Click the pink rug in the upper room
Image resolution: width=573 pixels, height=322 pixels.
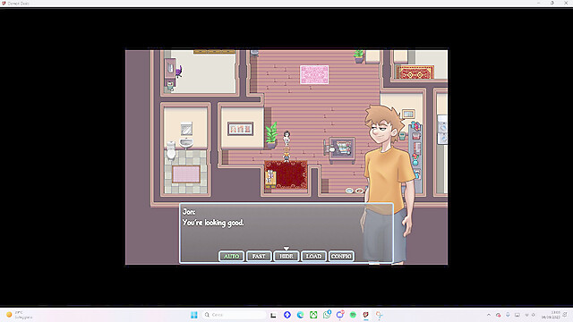[x=314, y=74]
